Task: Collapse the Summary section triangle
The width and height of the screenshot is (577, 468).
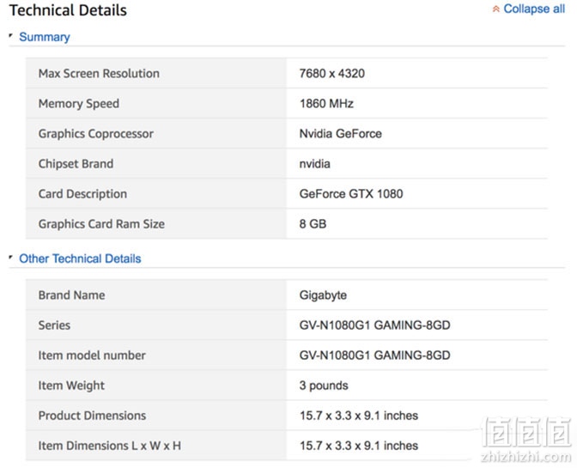Action: pos(11,36)
